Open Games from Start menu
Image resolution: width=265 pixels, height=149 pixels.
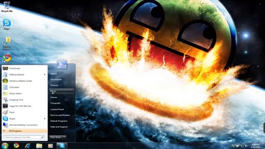(53, 97)
